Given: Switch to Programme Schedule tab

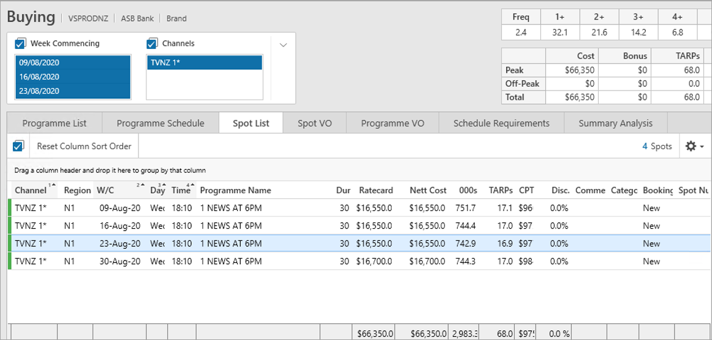Looking at the screenshot, I should click(161, 124).
